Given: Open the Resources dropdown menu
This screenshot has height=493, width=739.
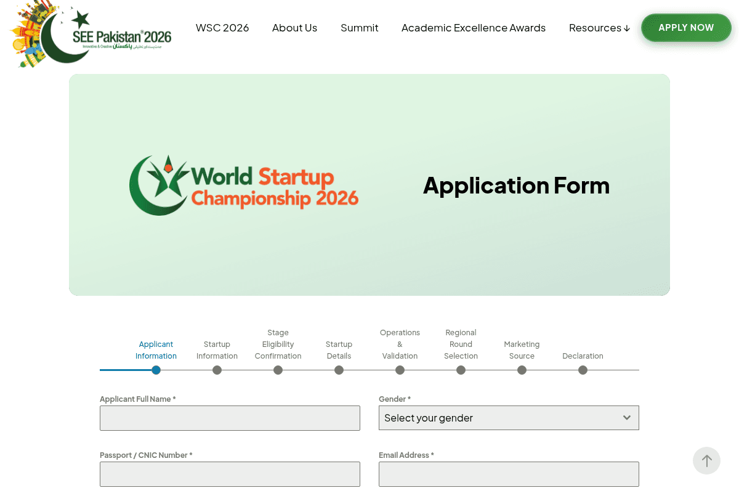Looking at the screenshot, I should (x=599, y=28).
